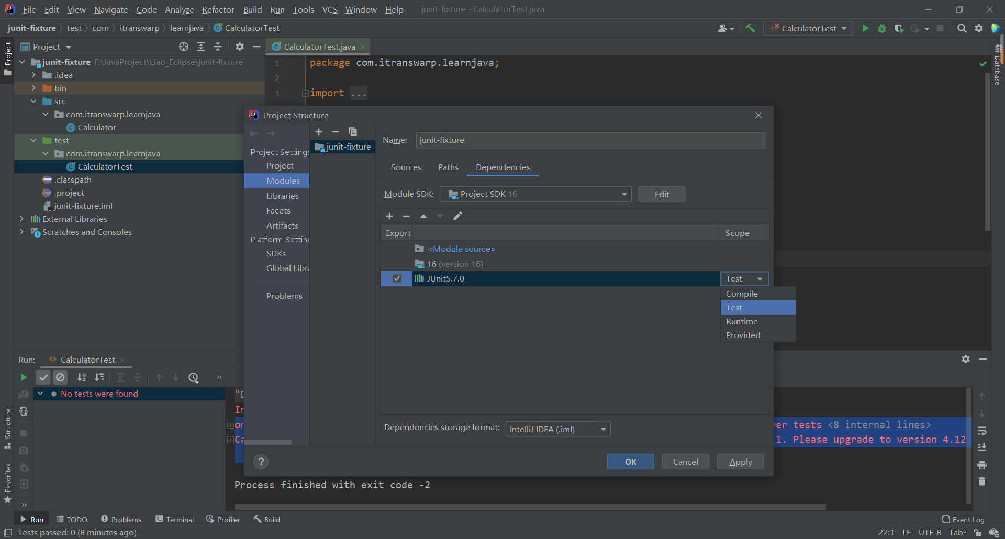Click the Select Opened File target icon
1005x539 pixels.
[x=184, y=47]
